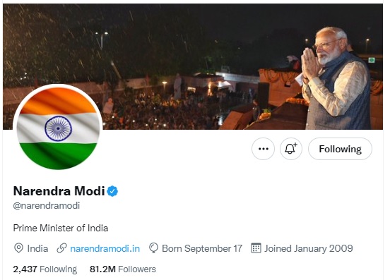The height and width of the screenshot is (280, 390).
Task: Click the Prime Minister of India bio
Action: tap(61, 228)
